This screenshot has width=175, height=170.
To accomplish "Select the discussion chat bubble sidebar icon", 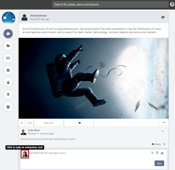I will (8, 34).
